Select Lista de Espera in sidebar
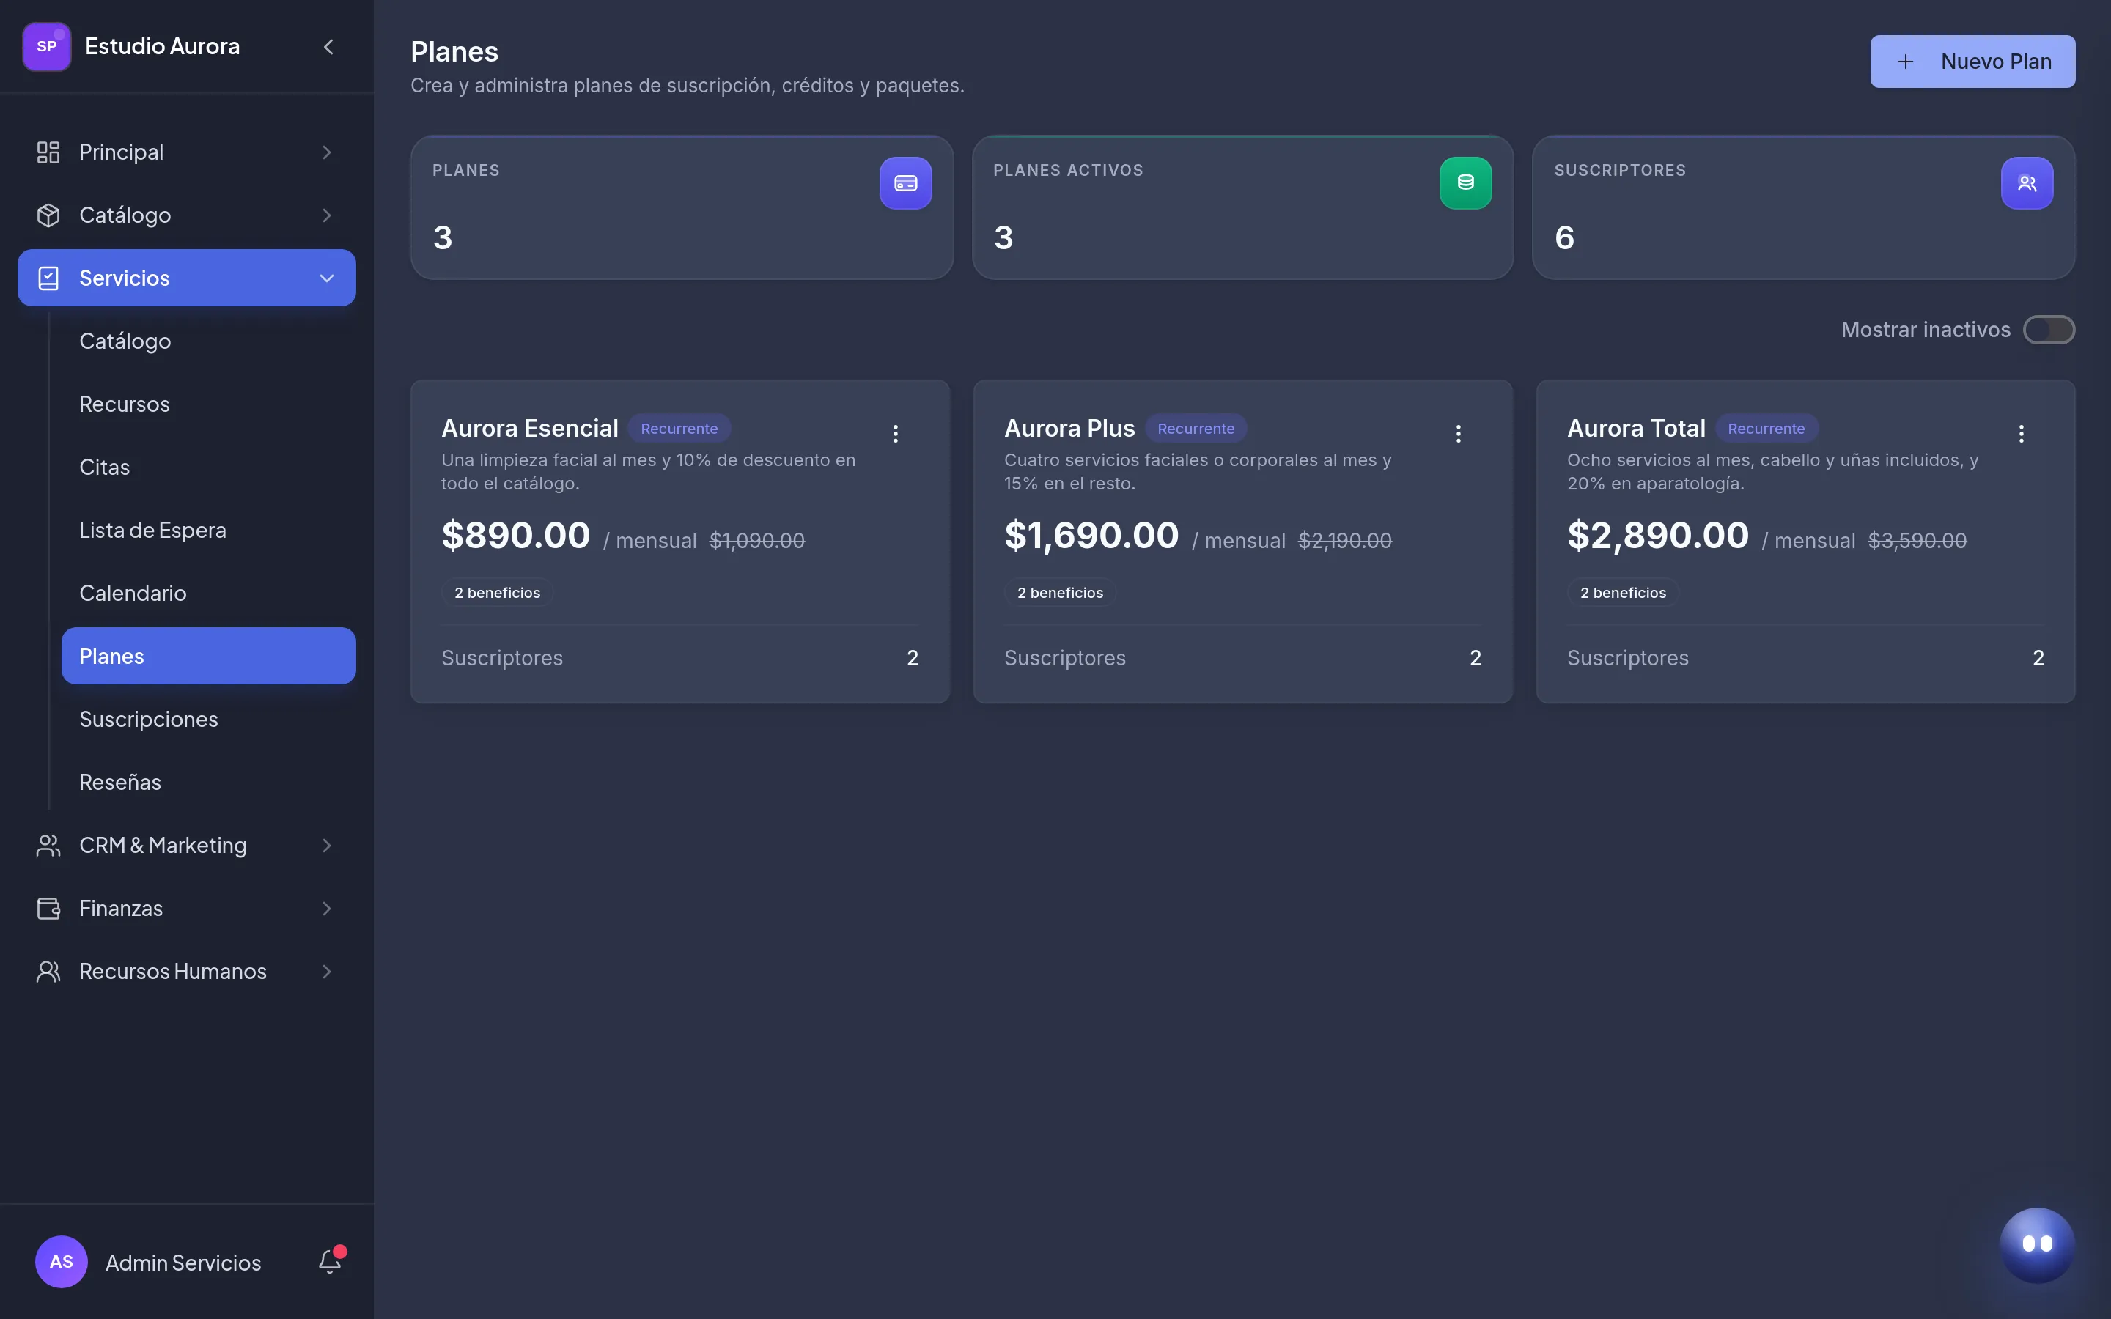Image resolution: width=2111 pixels, height=1319 pixels. pyautogui.click(x=208, y=530)
